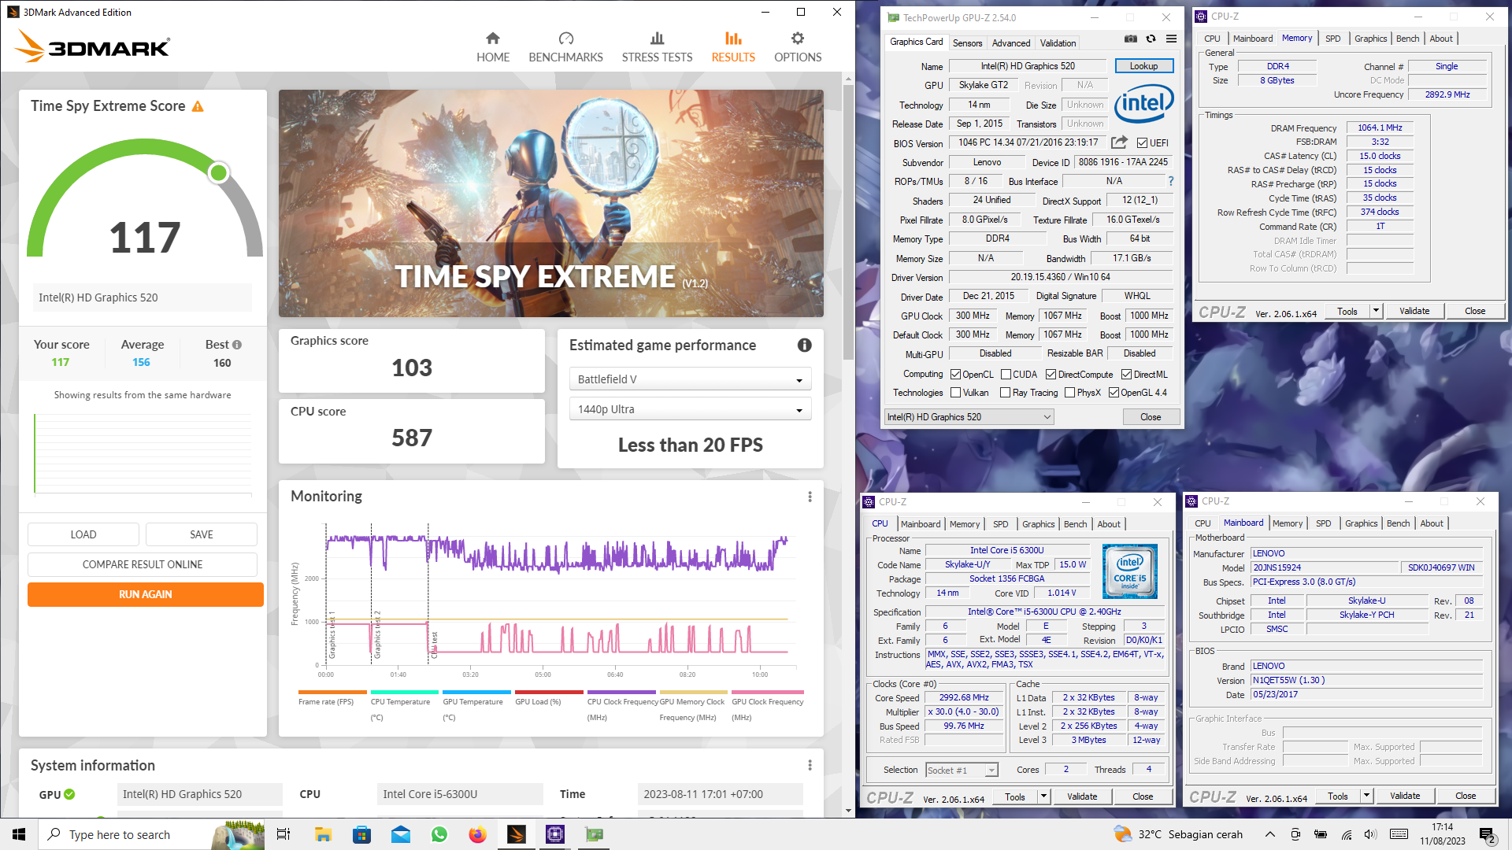Click the orange RUN AGAIN button
Viewport: 1512px width, 850px height.
click(146, 594)
